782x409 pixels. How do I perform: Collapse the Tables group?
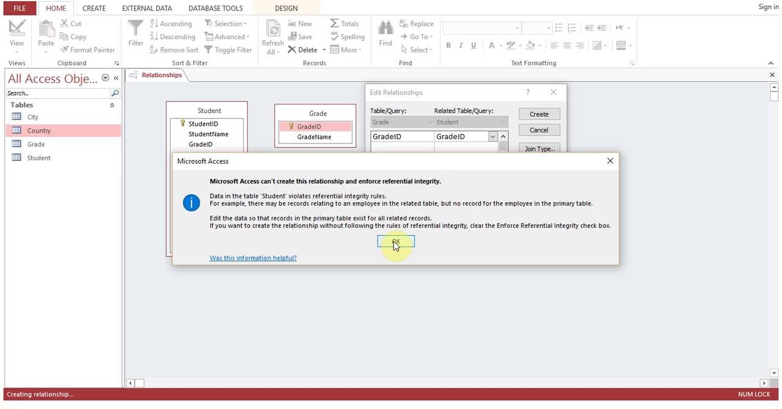[112, 105]
